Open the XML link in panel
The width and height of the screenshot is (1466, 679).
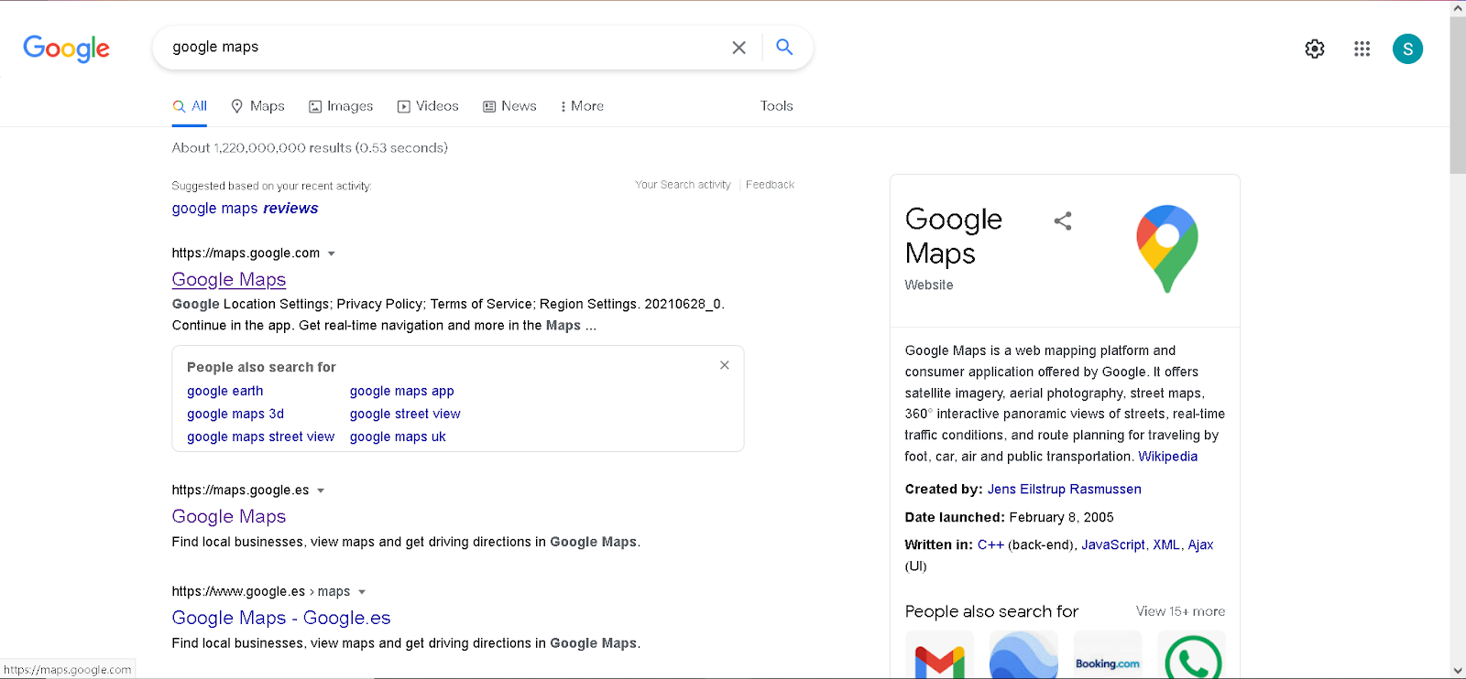(1166, 544)
